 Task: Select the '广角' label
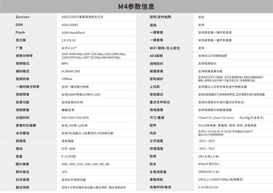[19, 48]
